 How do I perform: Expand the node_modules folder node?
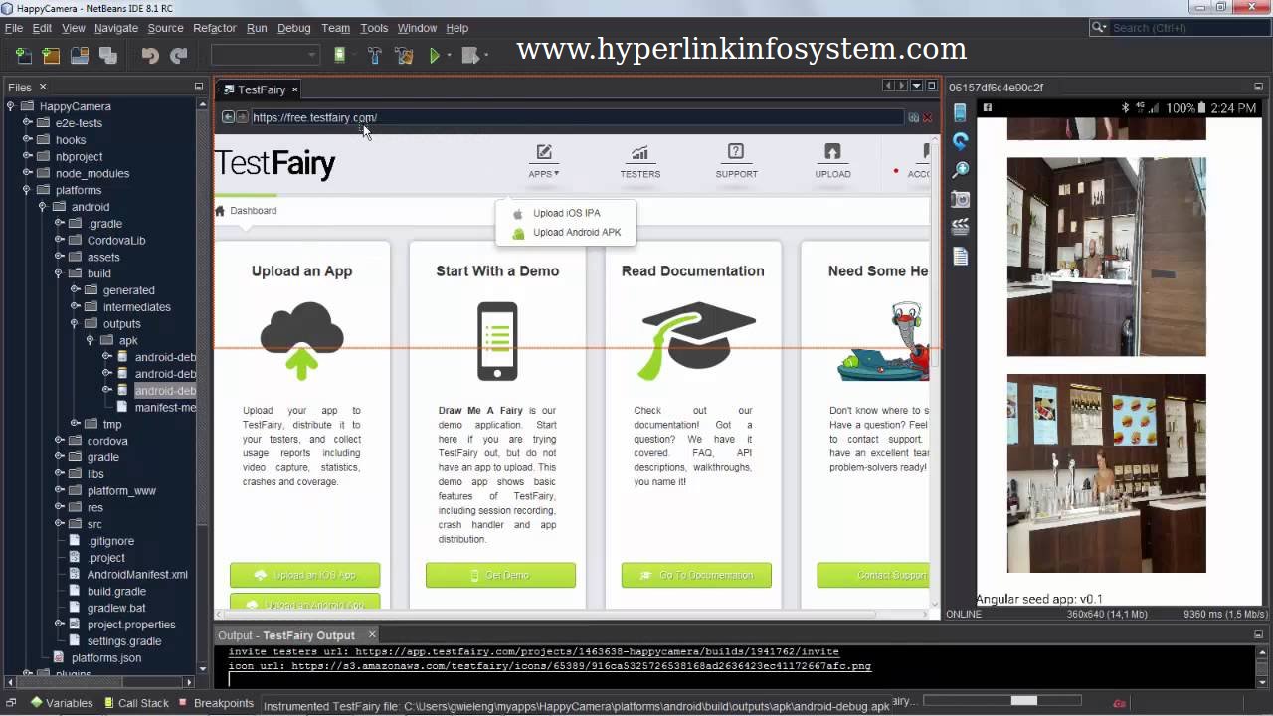coord(28,173)
